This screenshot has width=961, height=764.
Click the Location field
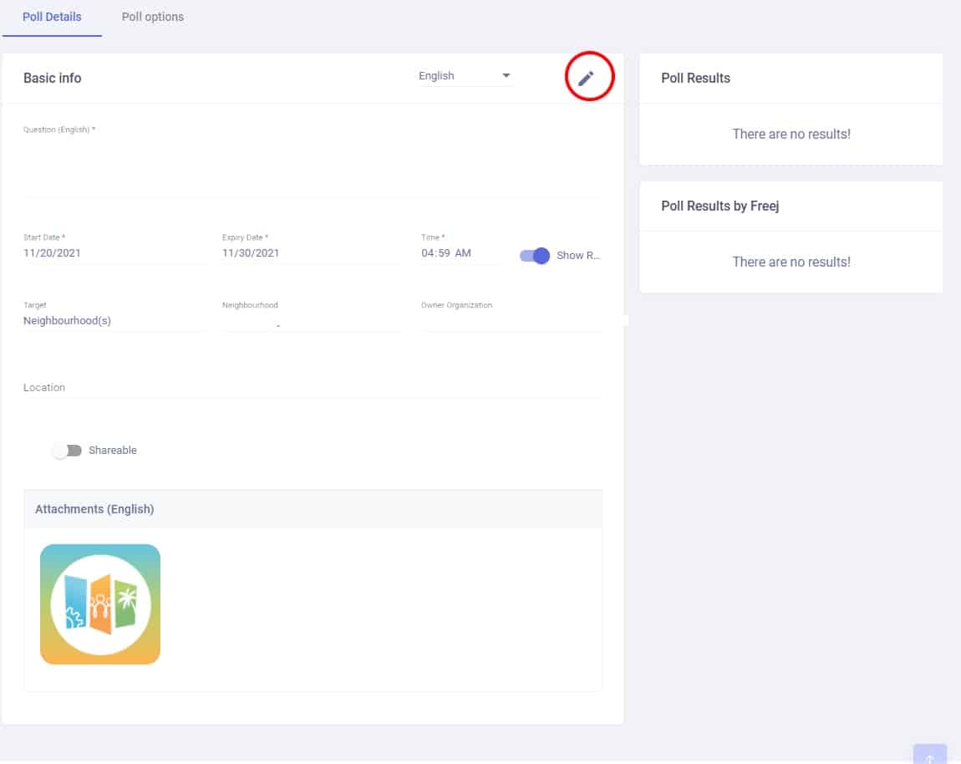pos(313,388)
